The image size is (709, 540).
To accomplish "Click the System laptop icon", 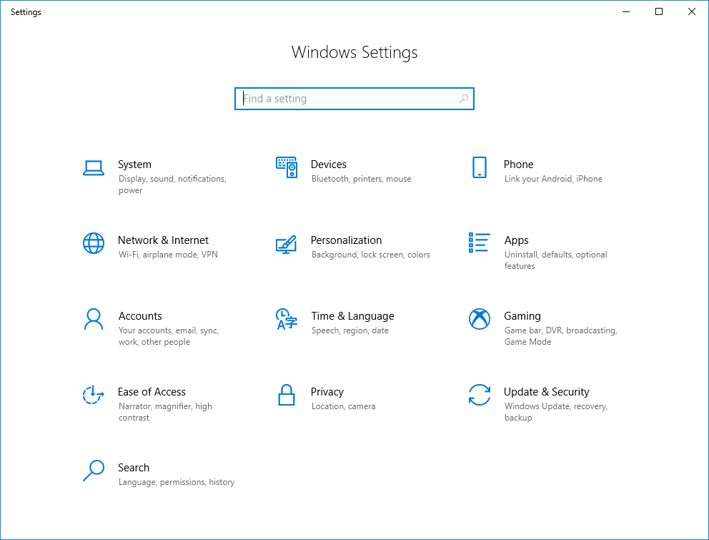I will 94,168.
